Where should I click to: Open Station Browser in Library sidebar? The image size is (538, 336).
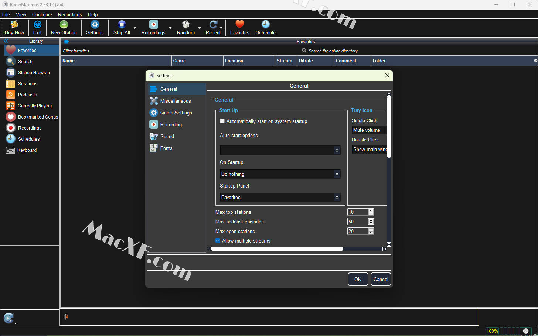(34, 73)
